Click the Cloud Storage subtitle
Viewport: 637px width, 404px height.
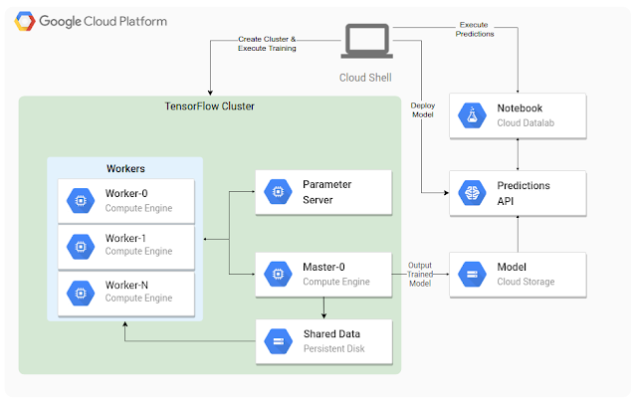[526, 282]
